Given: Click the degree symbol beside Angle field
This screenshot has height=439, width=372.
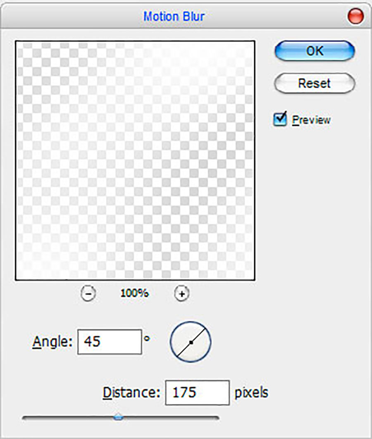Looking at the screenshot, I should 147,338.
